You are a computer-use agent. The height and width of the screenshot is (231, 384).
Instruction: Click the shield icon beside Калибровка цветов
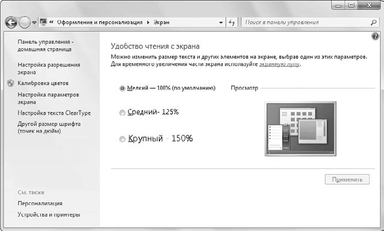pyautogui.click(x=10, y=83)
